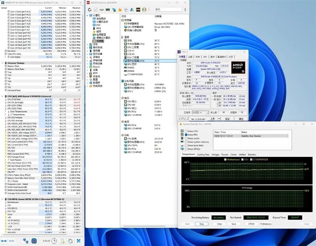316x246 pixels.
Task: Enable the Stress local disks checkbox
Action: (x=186, y=145)
